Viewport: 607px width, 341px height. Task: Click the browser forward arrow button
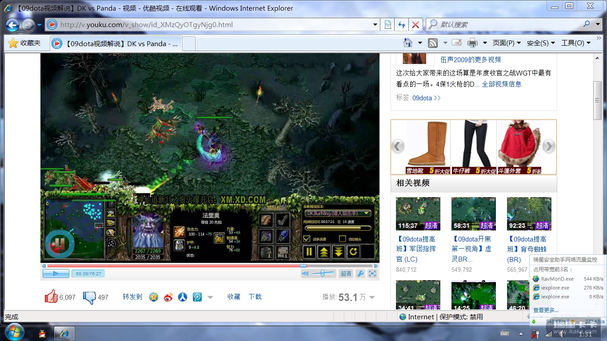coord(28,25)
